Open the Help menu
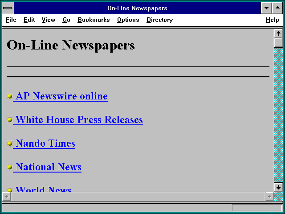The image size is (285, 214). click(272, 20)
